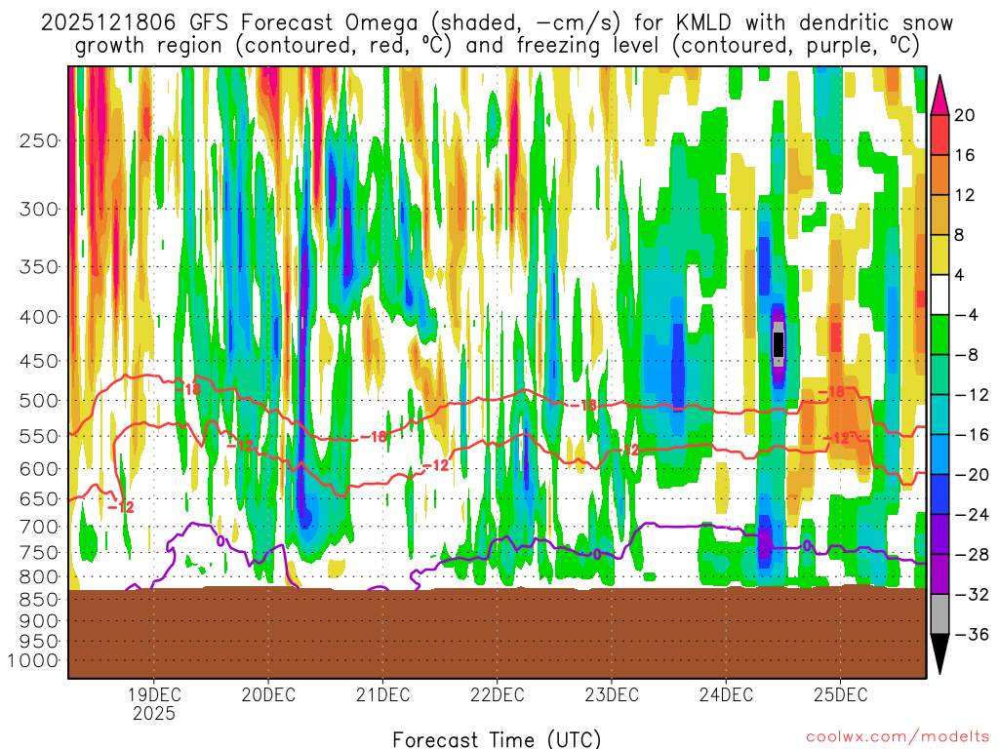Click the gray colorbar segment above -36
Viewport: 999px width, 749px height.
(x=939, y=614)
